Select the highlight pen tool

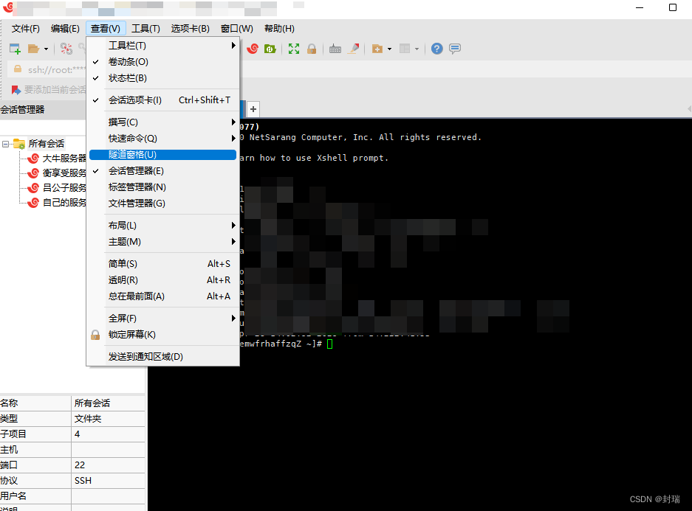(x=353, y=49)
